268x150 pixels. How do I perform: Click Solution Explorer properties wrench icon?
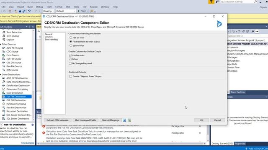click(x=253, y=31)
